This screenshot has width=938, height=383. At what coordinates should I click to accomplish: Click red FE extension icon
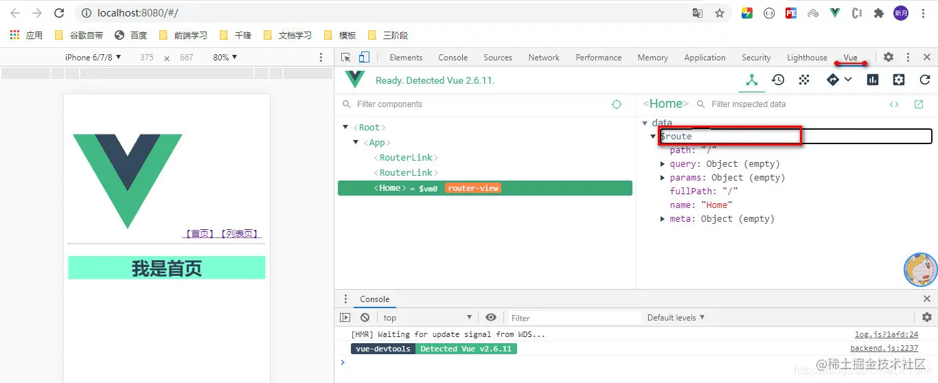point(791,13)
